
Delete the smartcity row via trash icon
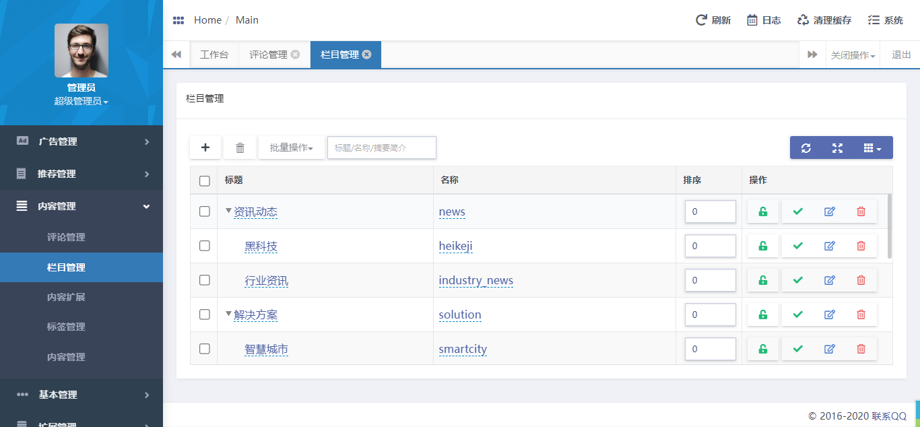tap(861, 349)
